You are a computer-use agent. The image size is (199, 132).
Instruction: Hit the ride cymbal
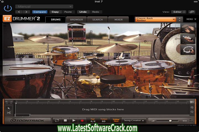click(117, 47)
